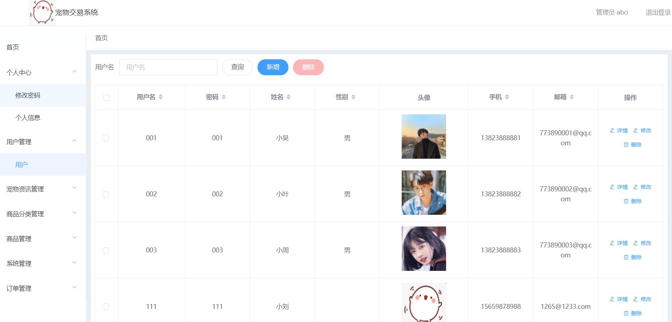This screenshot has height=322, width=672.
Task: Check the row checkbox for user 001
Action: click(106, 138)
